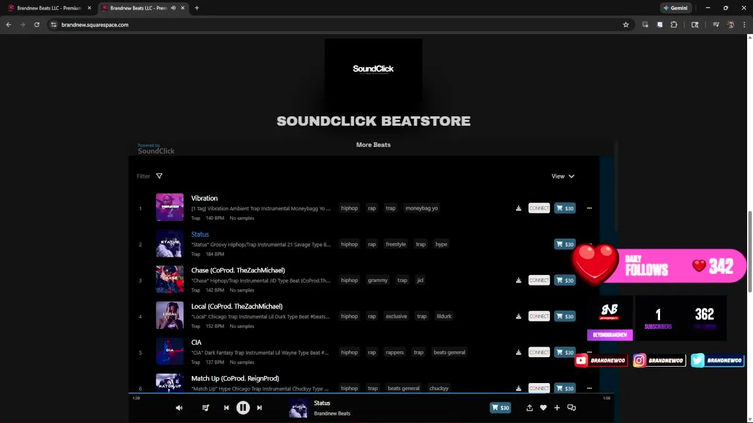Click CONNECT on Local row
The height and width of the screenshot is (423, 753).
tap(539, 317)
